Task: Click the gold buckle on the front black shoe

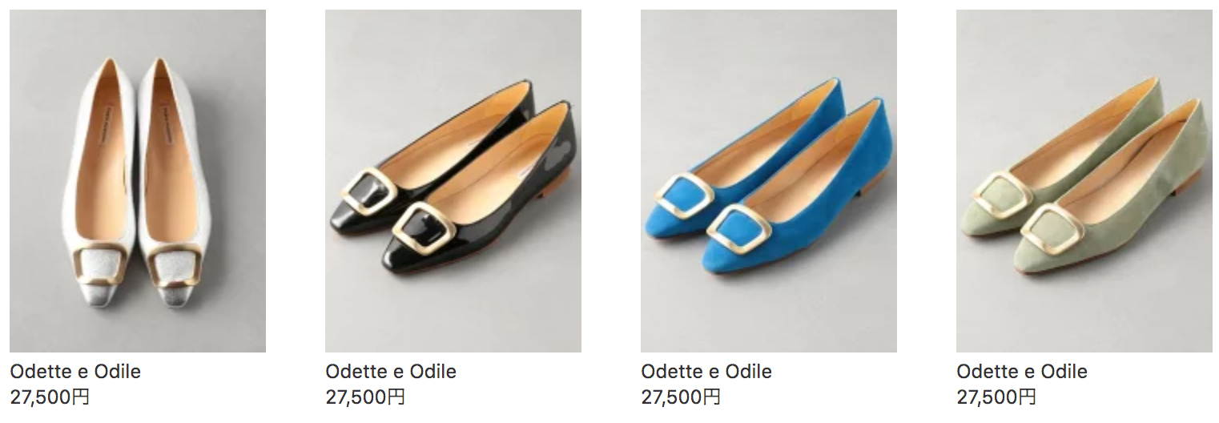Action: point(424,228)
